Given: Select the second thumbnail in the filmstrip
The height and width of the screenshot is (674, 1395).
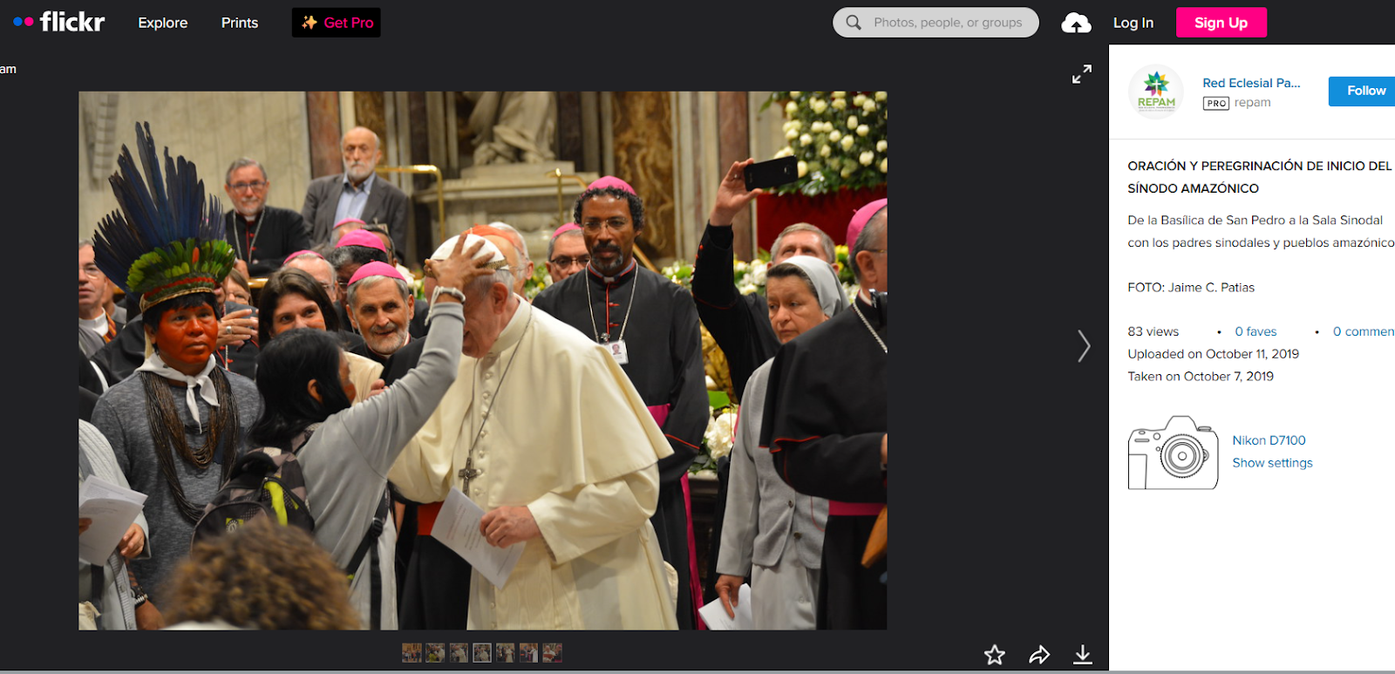Looking at the screenshot, I should point(435,653).
